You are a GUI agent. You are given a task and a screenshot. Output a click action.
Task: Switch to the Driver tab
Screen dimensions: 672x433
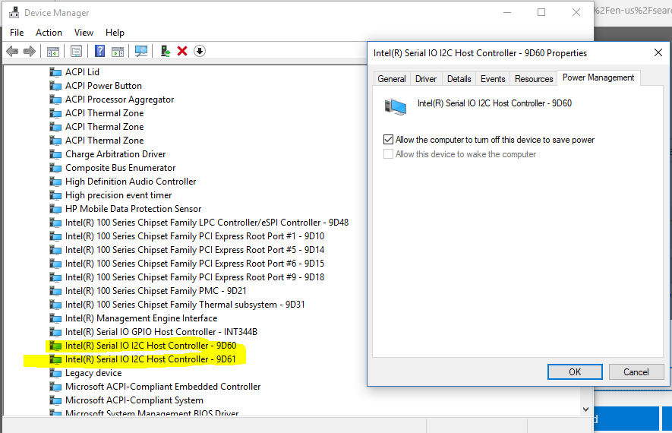[426, 79]
